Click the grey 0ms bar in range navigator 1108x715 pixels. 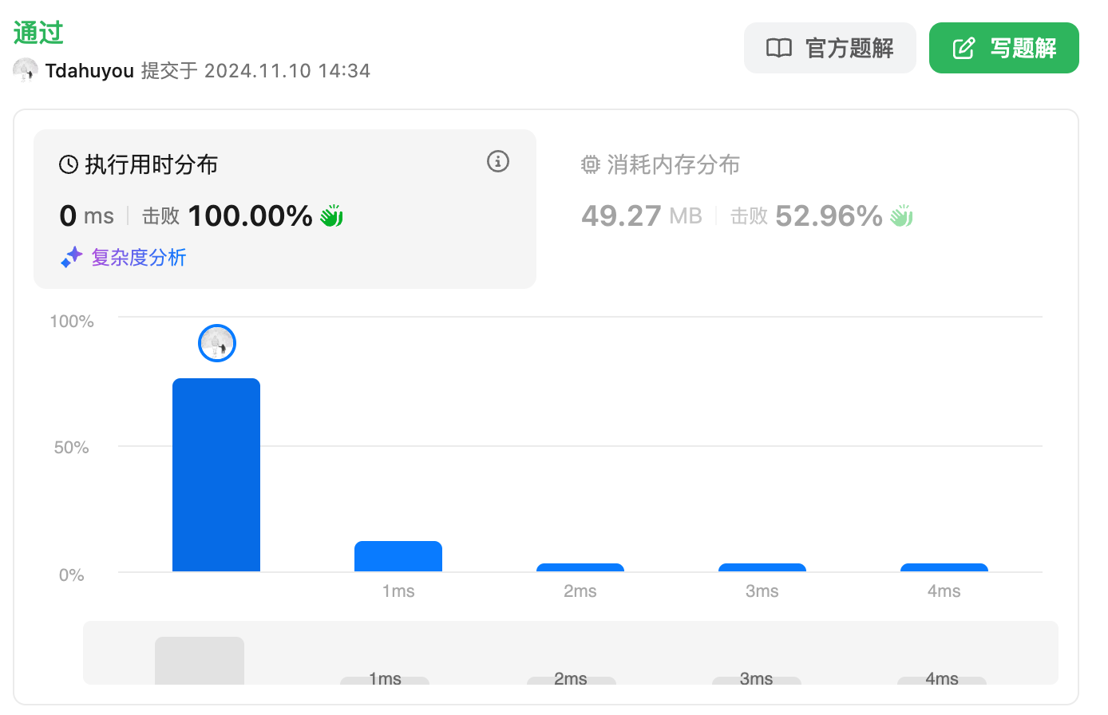(200, 661)
